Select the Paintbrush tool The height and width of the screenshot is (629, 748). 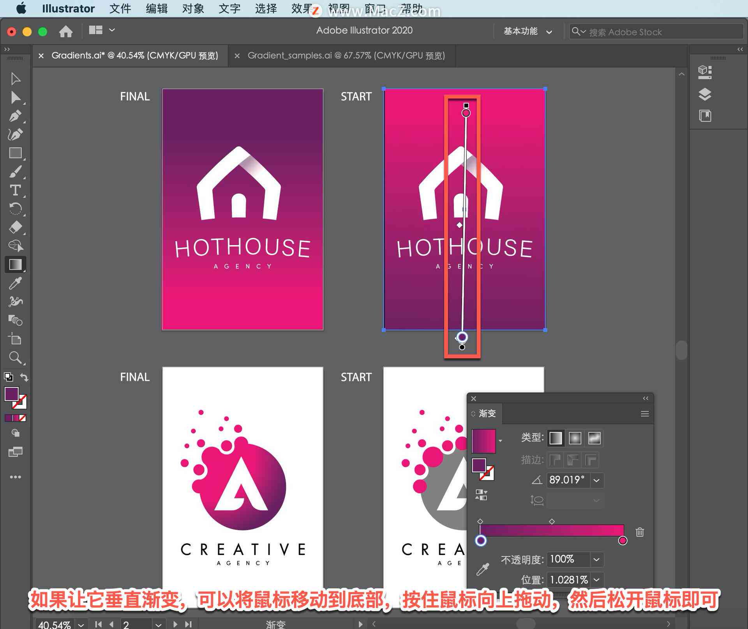point(15,171)
